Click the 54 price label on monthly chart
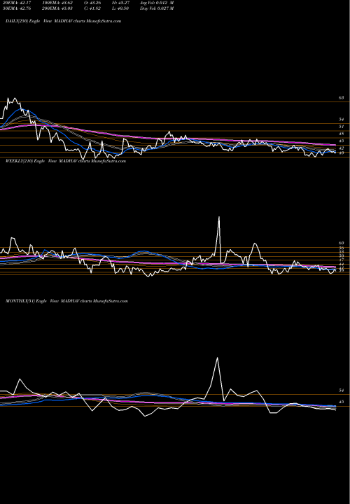The width and height of the screenshot is (350, 504). tap(342, 390)
